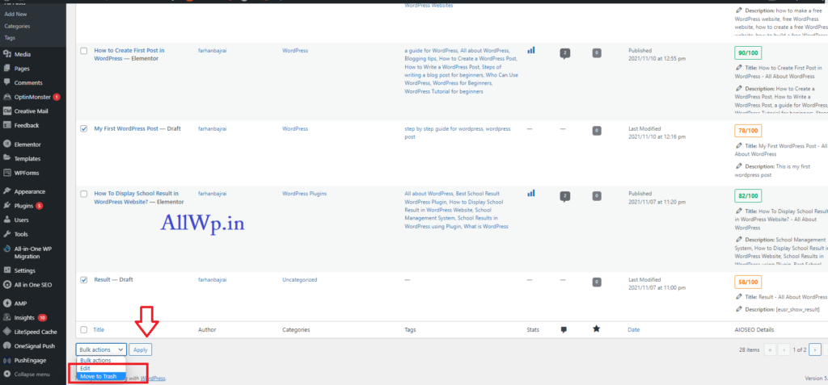Viewport: 828px width, 385px height.
Task: Open Tags in Posts submenu
Action: click(10, 38)
